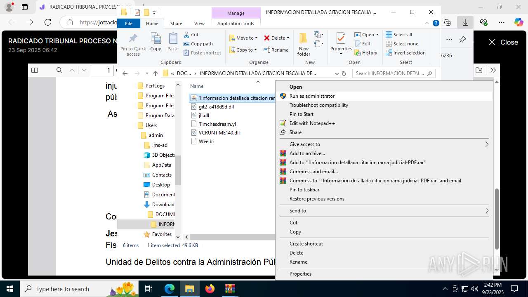The image size is (528, 297).
Task: Click Select none in ribbon
Action: coord(402,44)
